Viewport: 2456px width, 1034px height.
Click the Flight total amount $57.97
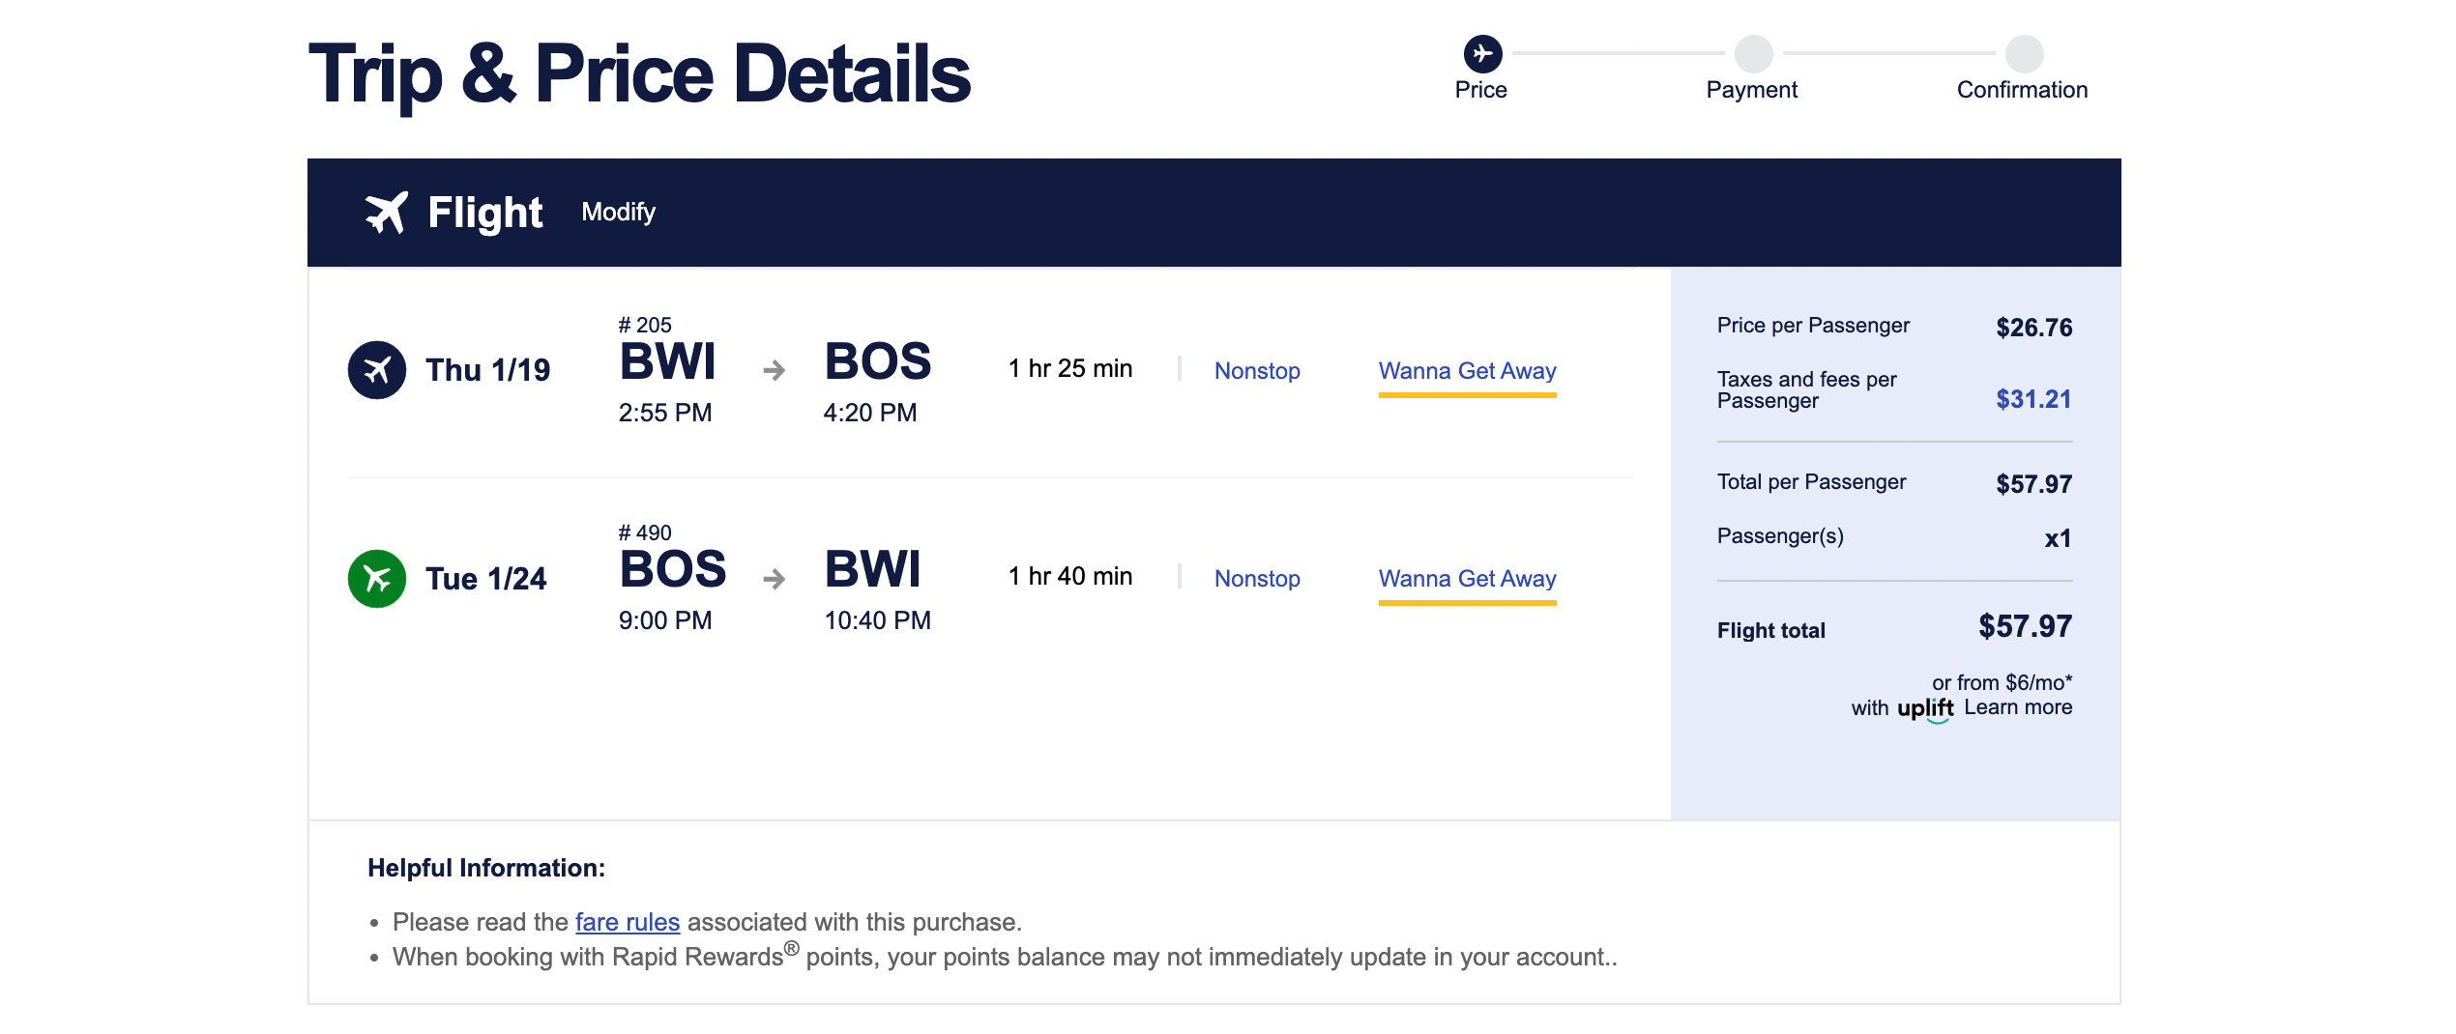tap(2025, 626)
